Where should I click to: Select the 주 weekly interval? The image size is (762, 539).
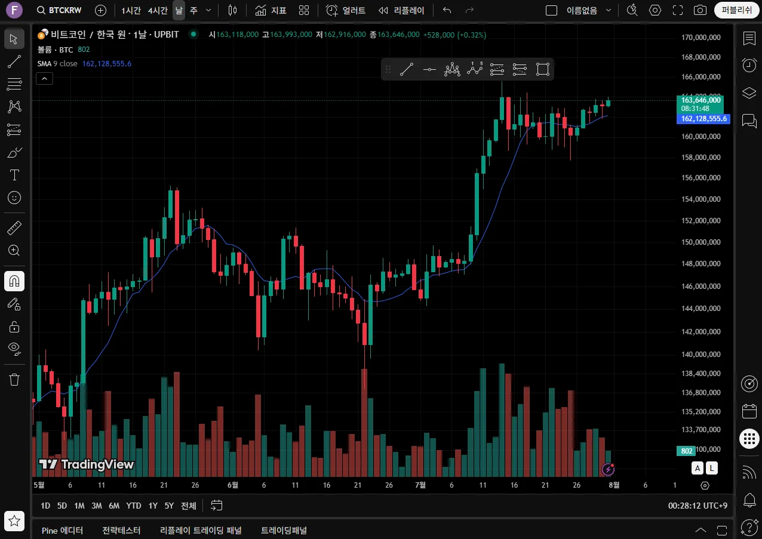pos(193,10)
